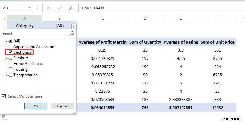This screenshot has width=245, height=122.
Task: Click quantity cell 157
Action: 145,59
